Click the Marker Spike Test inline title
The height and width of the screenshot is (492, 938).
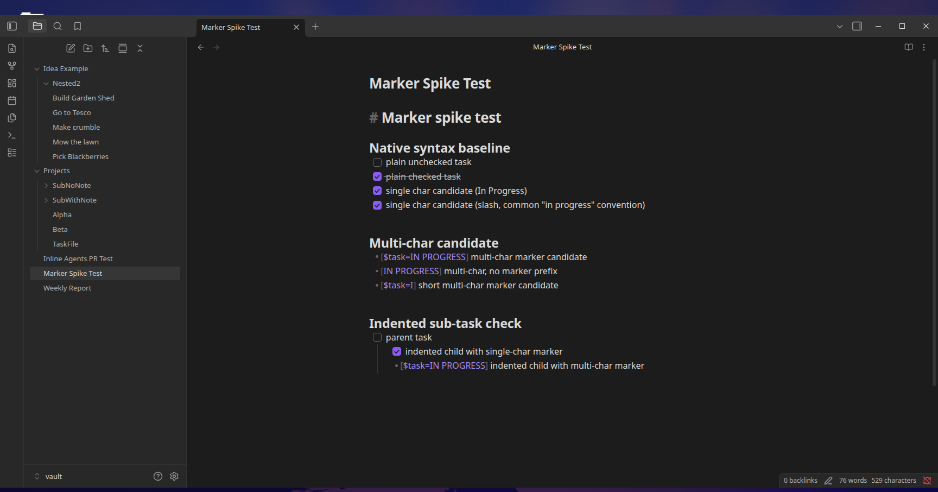click(430, 83)
